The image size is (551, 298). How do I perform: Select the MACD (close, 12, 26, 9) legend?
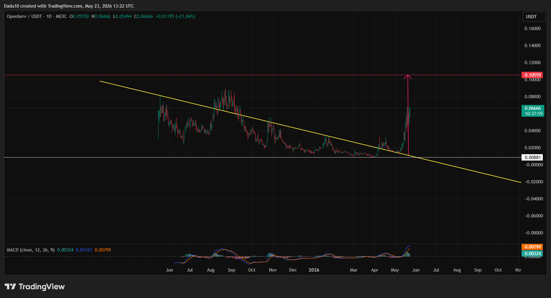coord(31,250)
